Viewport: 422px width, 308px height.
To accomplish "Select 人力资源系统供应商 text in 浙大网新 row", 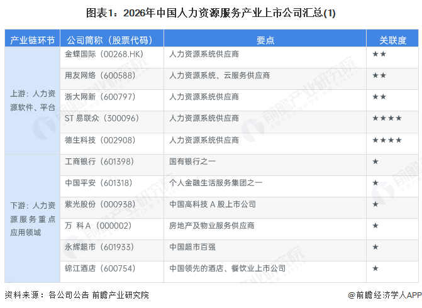I will (204, 97).
